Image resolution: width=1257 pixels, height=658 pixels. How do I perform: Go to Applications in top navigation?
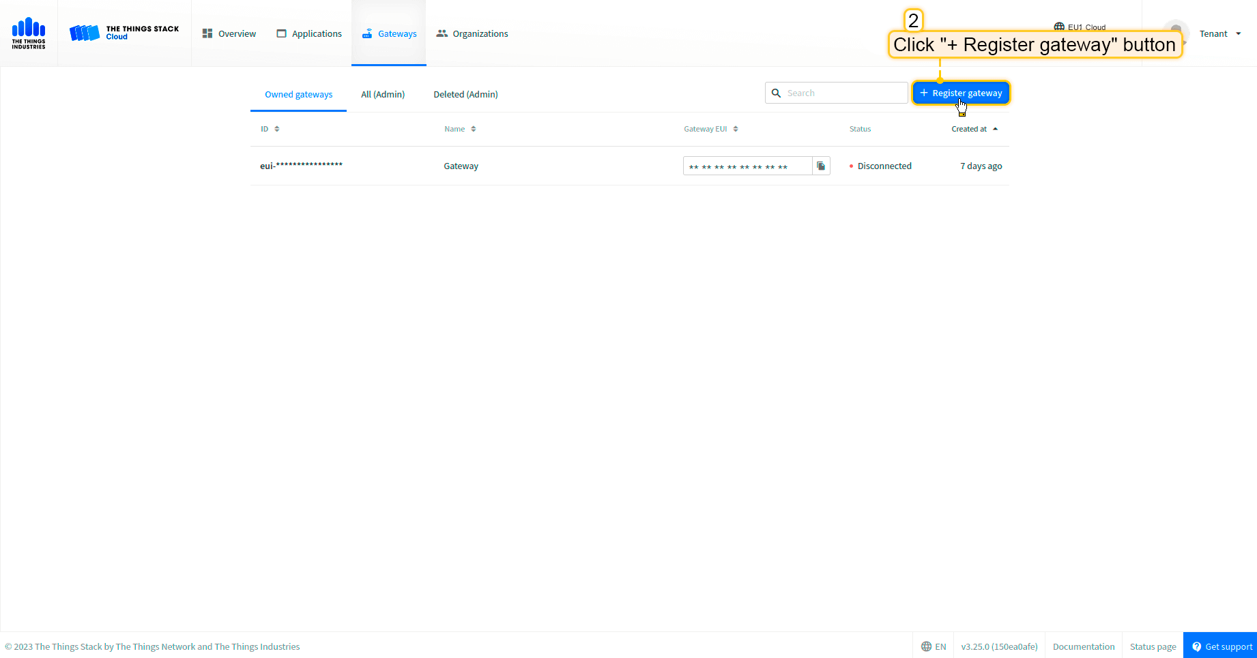[x=309, y=33]
